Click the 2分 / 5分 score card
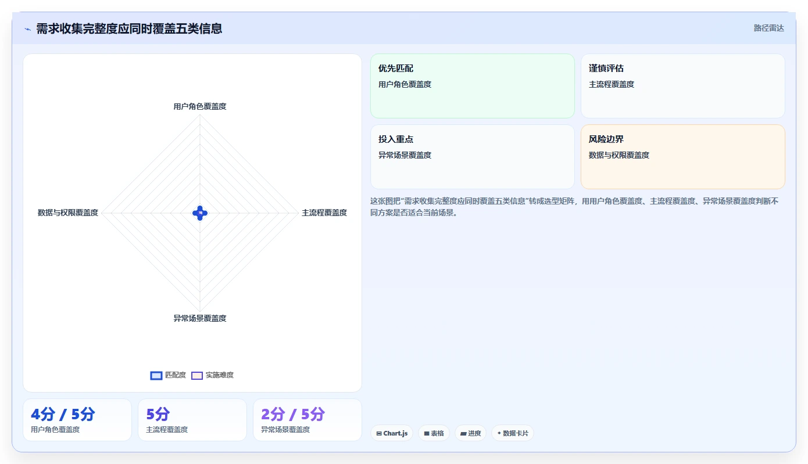 [308, 420]
